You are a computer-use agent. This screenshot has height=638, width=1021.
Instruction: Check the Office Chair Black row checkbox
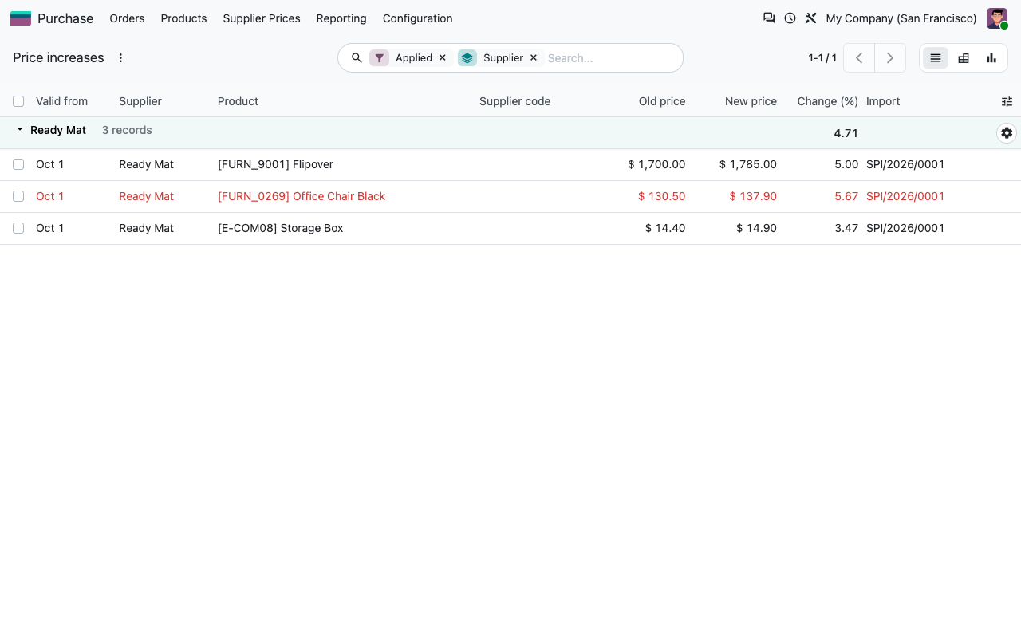coord(18,196)
